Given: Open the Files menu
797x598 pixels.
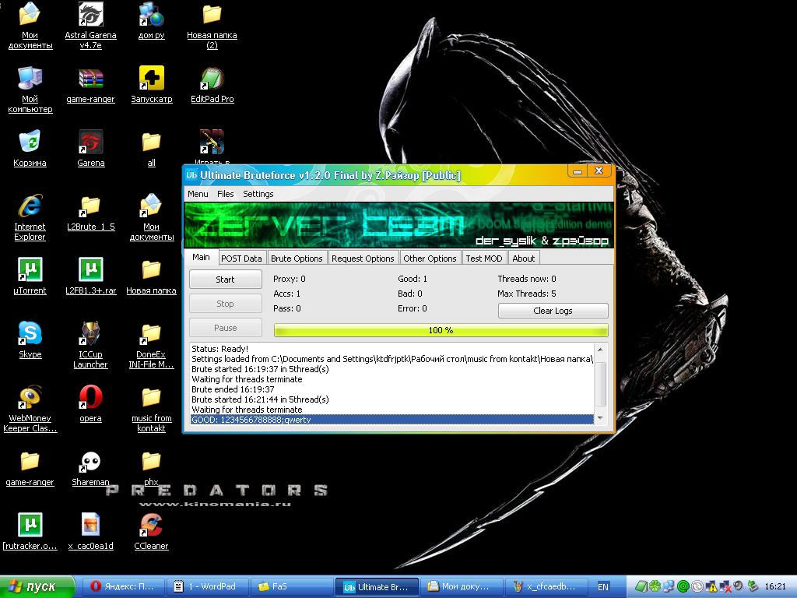Looking at the screenshot, I should pyautogui.click(x=225, y=194).
